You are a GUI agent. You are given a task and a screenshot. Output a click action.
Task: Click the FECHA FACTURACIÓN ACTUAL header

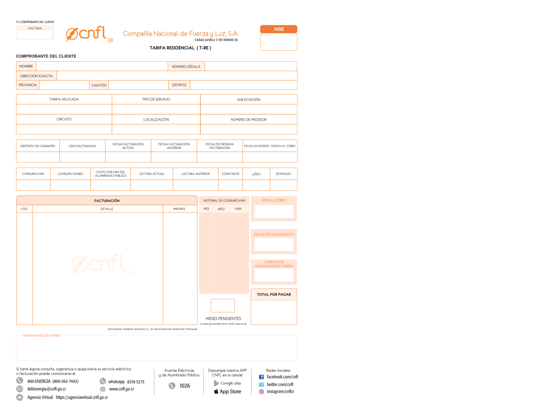tap(128, 146)
